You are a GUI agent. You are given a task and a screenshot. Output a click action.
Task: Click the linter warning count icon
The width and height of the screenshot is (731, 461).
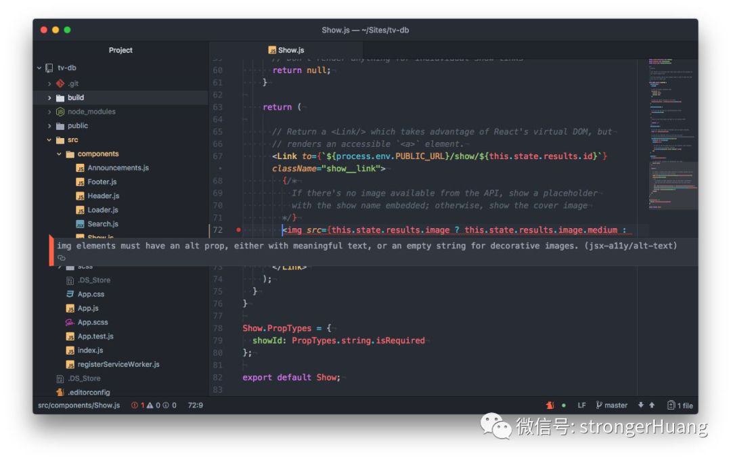tap(150, 405)
